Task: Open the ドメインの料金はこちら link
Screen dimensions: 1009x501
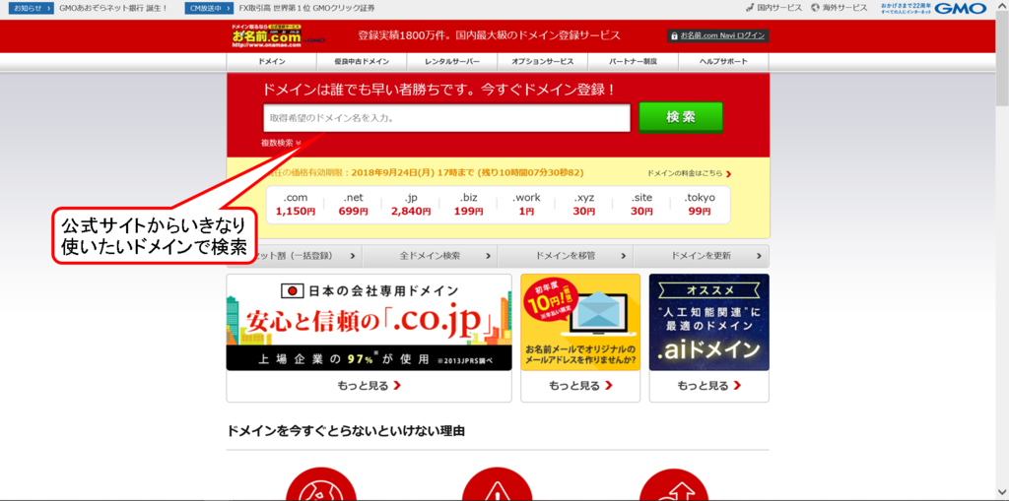Action: click(x=689, y=173)
